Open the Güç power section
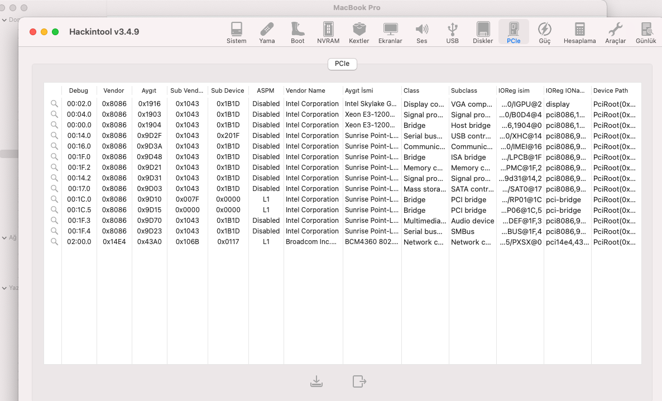The height and width of the screenshot is (401, 662). pyautogui.click(x=544, y=32)
